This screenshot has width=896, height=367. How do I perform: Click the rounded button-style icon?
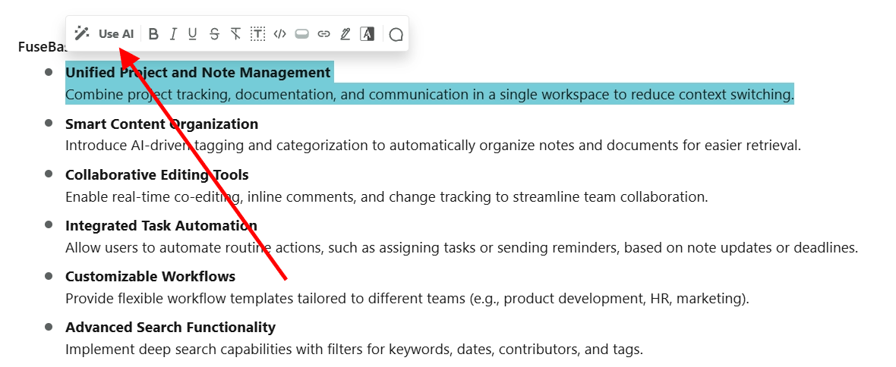point(301,34)
